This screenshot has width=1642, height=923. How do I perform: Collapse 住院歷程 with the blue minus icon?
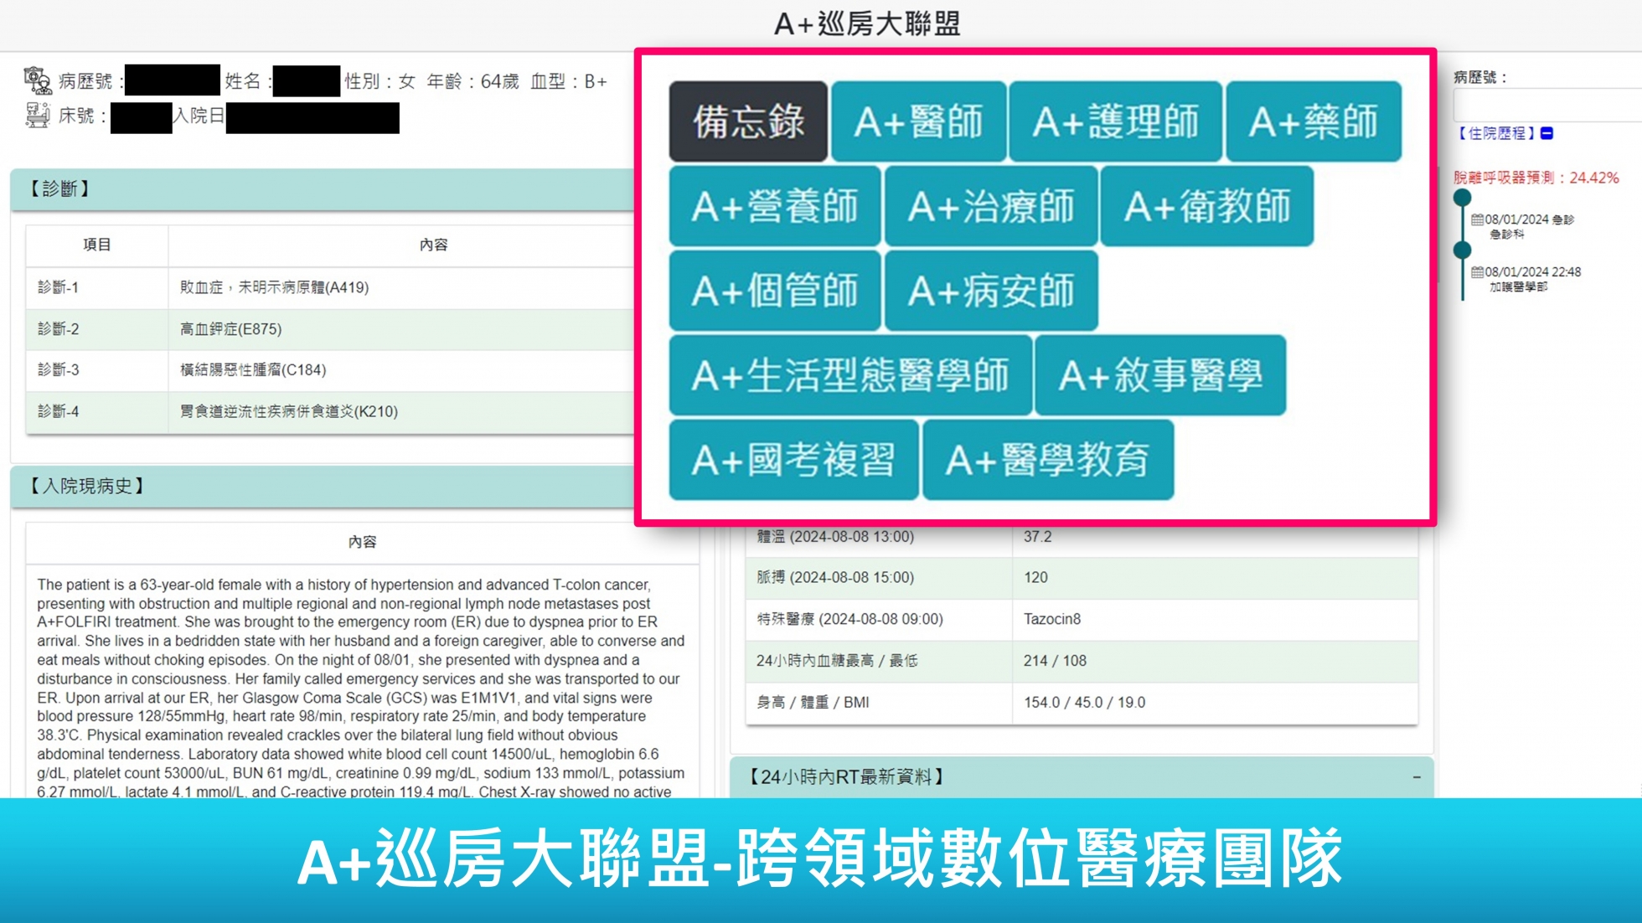pyautogui.click(x=1547, y=133)
